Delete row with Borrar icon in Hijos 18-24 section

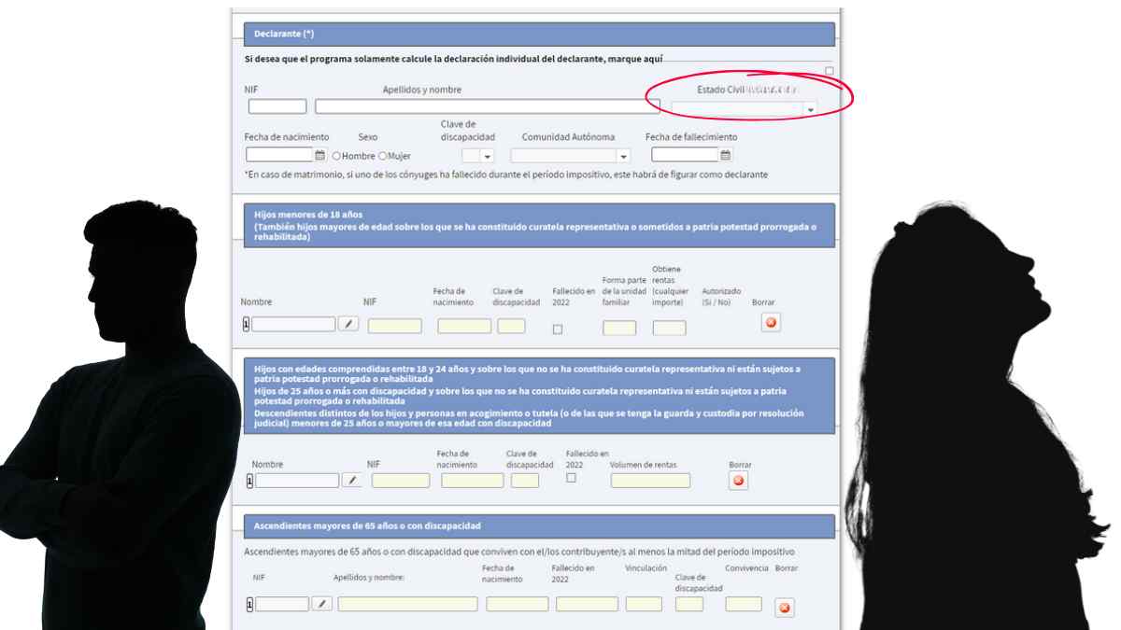[x=738, y=481]
